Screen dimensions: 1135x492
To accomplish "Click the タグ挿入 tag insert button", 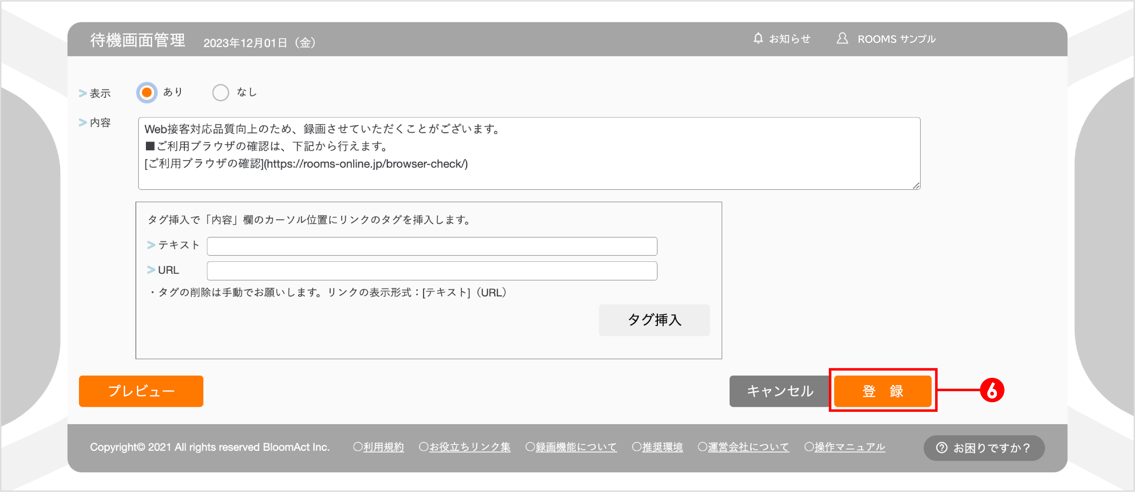I will point(654,320).
